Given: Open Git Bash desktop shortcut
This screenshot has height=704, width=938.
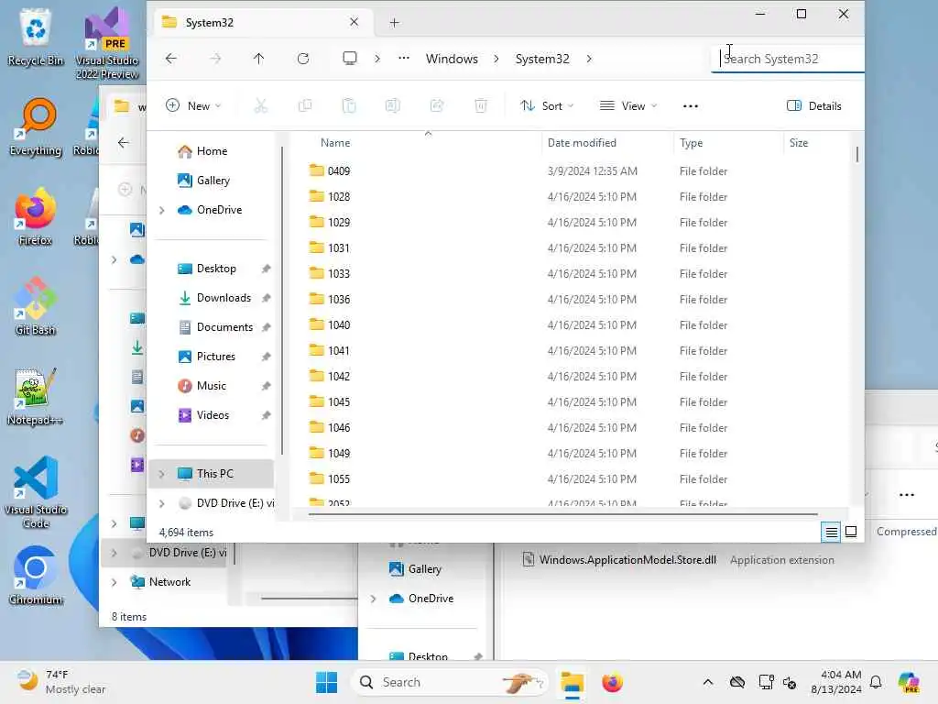Looking at the screenshot, I should (36, 306).
